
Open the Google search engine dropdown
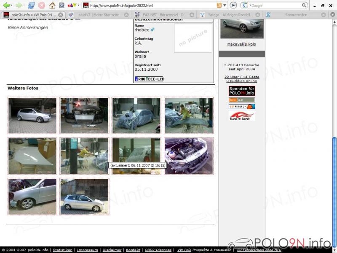click(246, 5)
